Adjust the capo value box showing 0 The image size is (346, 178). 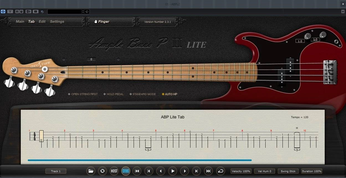(91, 59)
